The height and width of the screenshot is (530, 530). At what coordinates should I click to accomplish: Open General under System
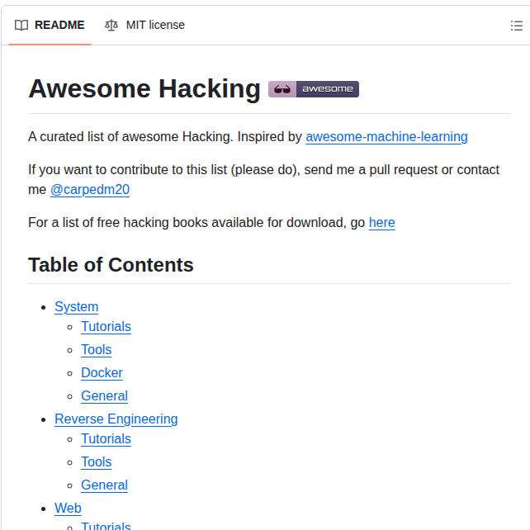click(105, 395)
